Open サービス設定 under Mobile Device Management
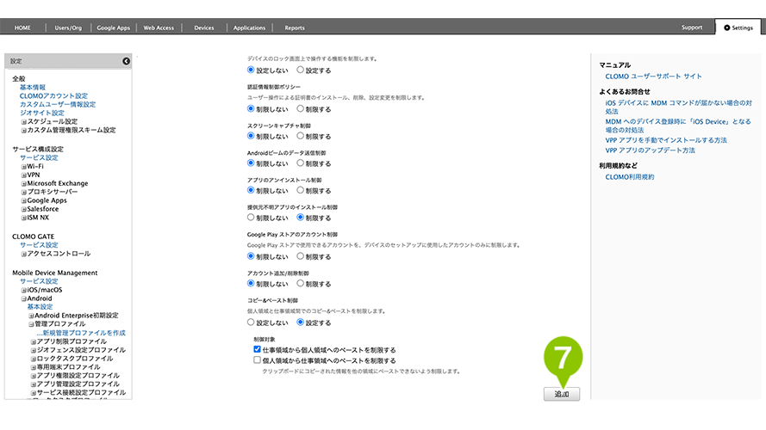The width and height of the screenshot is (766, 430). click(39, 281)
